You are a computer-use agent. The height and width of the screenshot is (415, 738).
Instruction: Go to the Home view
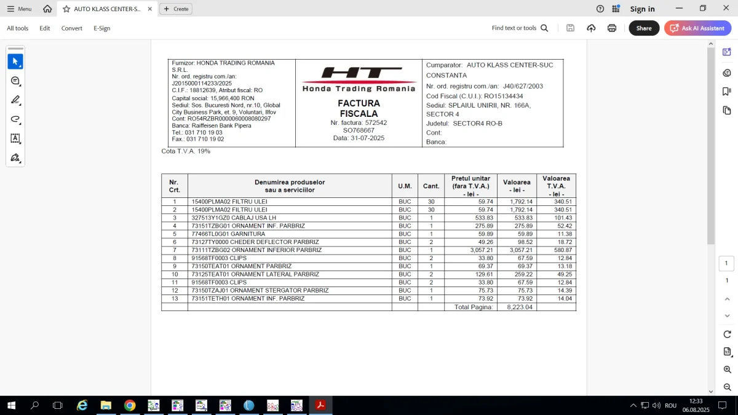click(x=47, y=9)
